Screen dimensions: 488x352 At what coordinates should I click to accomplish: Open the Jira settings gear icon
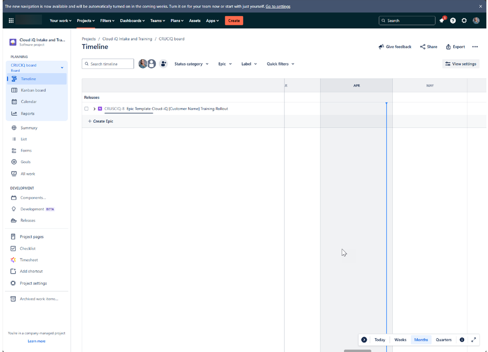coord(464,21)
